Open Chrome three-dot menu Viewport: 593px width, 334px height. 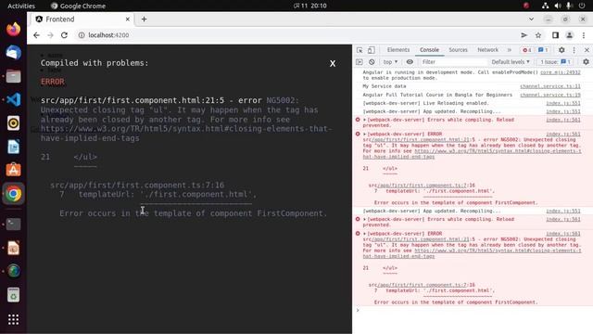tap(584, 35)
